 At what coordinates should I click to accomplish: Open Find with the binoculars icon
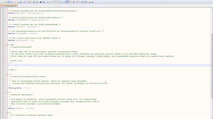(41, 2)
